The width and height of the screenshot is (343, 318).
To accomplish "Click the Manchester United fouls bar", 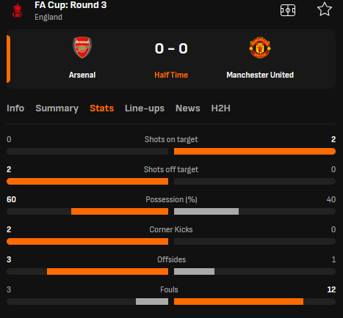I will [x=239, y=302].
